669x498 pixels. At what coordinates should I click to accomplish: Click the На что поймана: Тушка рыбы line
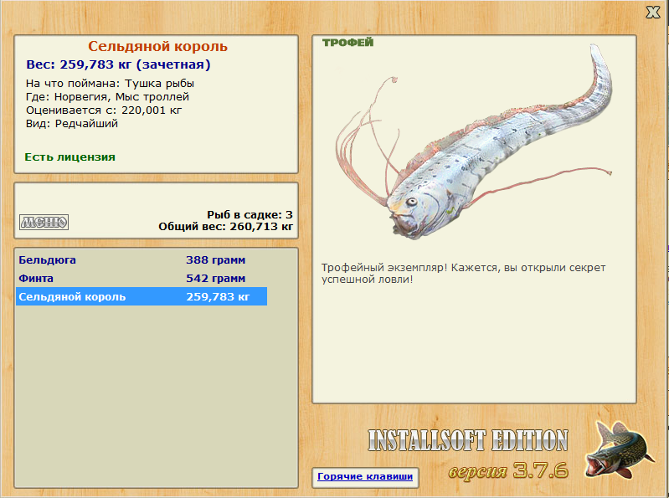tap(110, 83)
